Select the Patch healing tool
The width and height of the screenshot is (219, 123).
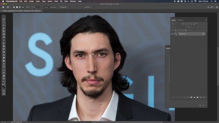tap(4, 40)
